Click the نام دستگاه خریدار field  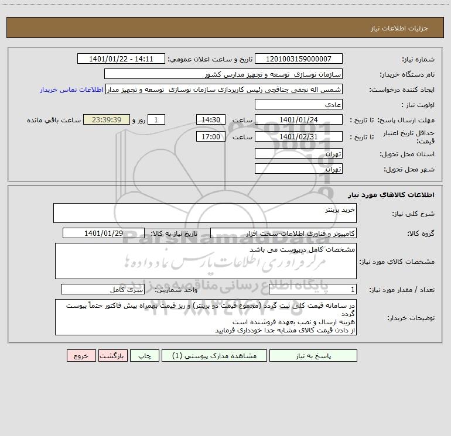pyautogui.click(x=223, y=74)
